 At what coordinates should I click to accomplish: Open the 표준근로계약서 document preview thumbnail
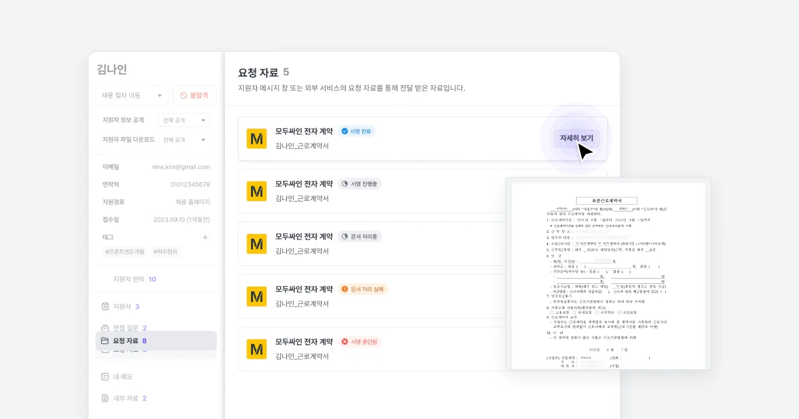click(x=608, y=273)
